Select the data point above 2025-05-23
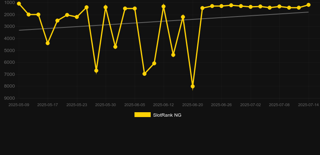320x155 pixels. pos(77,17)
